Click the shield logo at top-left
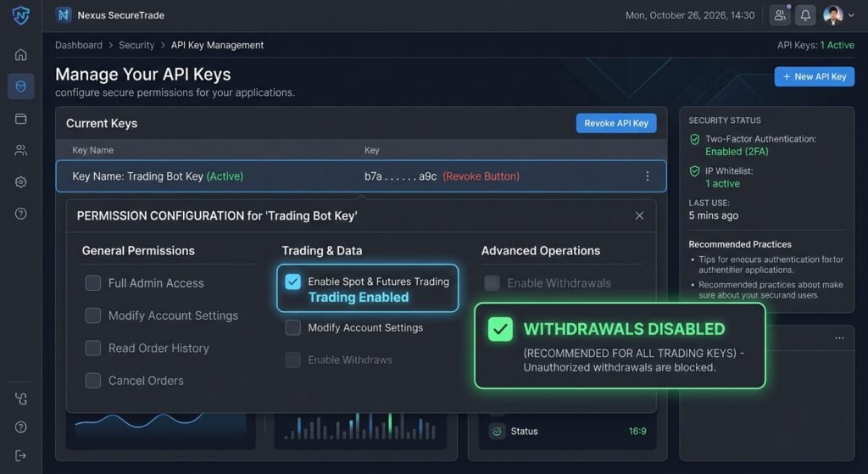 [20, 15]
